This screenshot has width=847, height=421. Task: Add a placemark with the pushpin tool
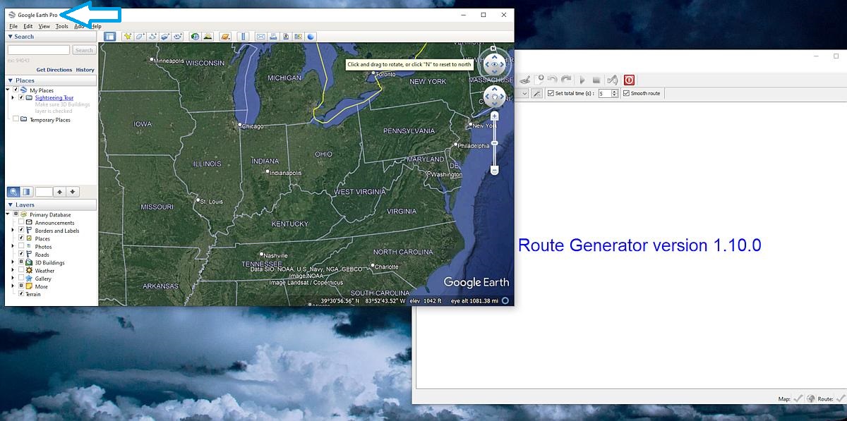[128, 37]
